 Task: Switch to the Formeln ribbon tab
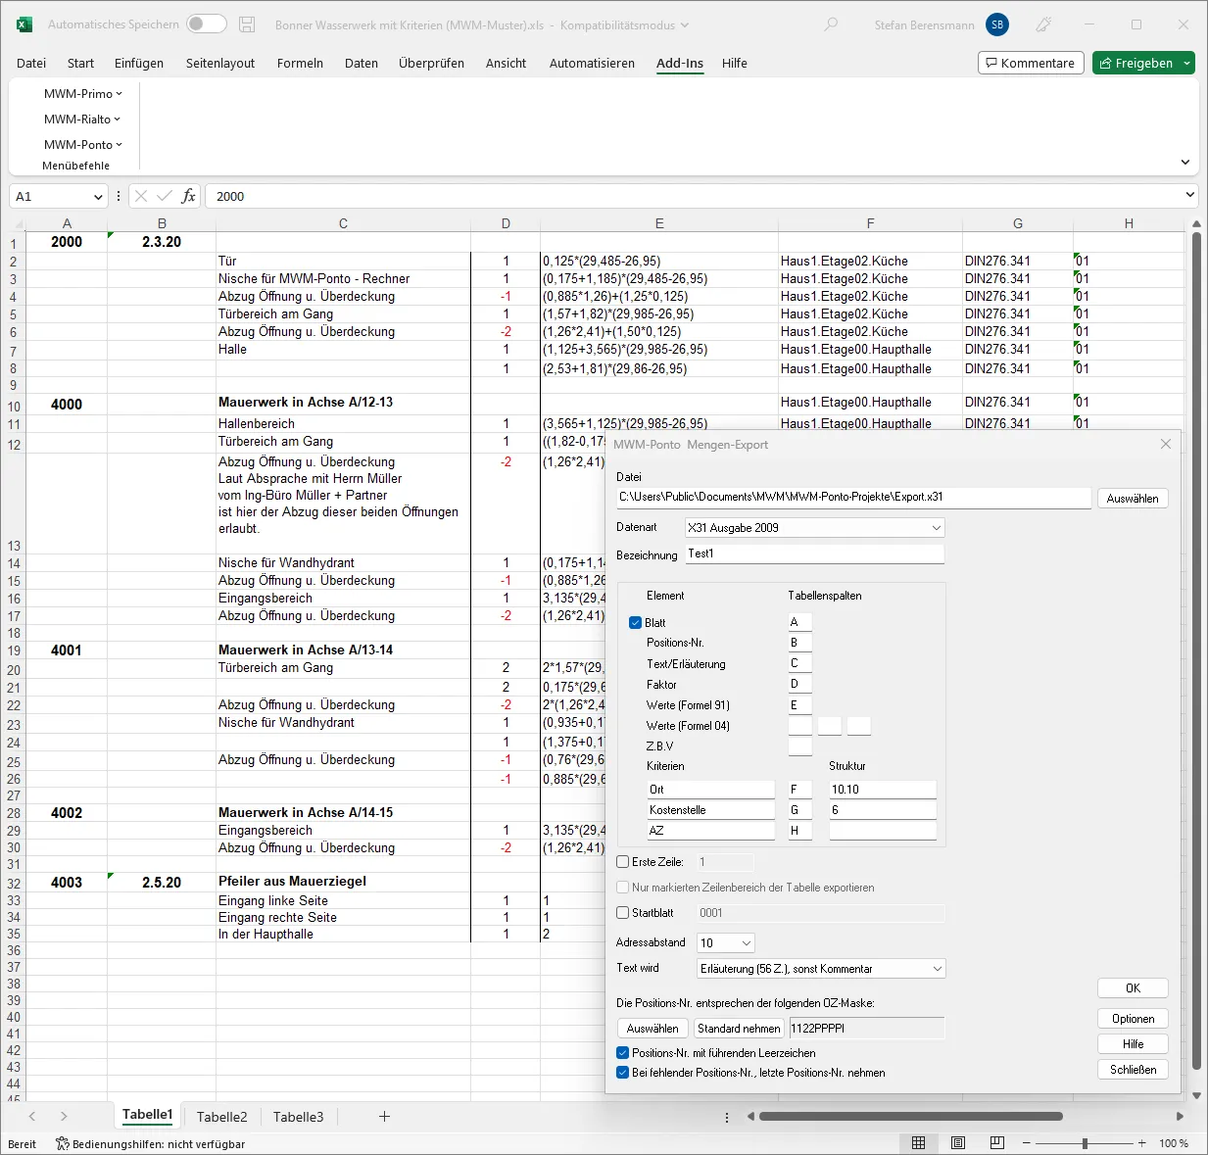[300, 63]
